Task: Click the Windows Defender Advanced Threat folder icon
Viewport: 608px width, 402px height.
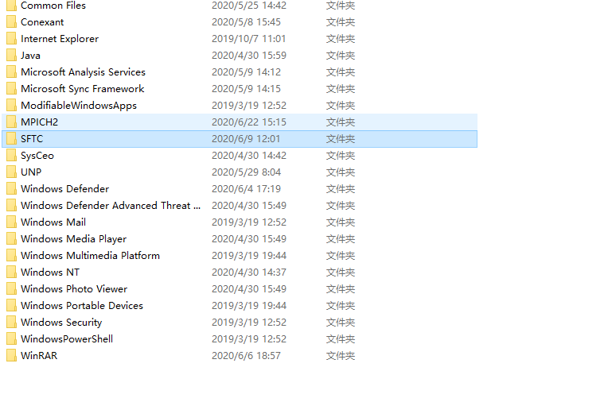Action: coord(12,205)
